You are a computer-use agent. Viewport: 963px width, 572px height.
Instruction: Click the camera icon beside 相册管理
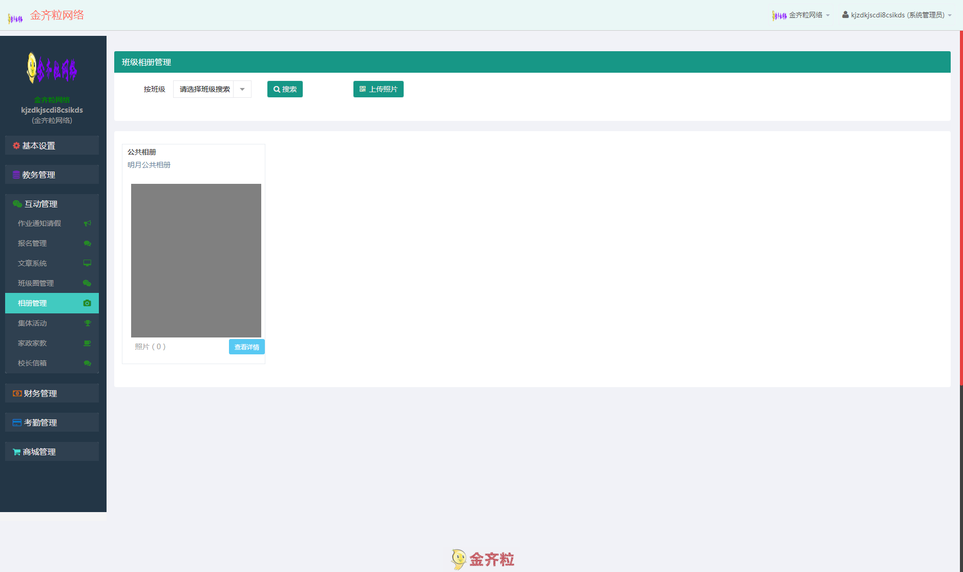(87, 303)
